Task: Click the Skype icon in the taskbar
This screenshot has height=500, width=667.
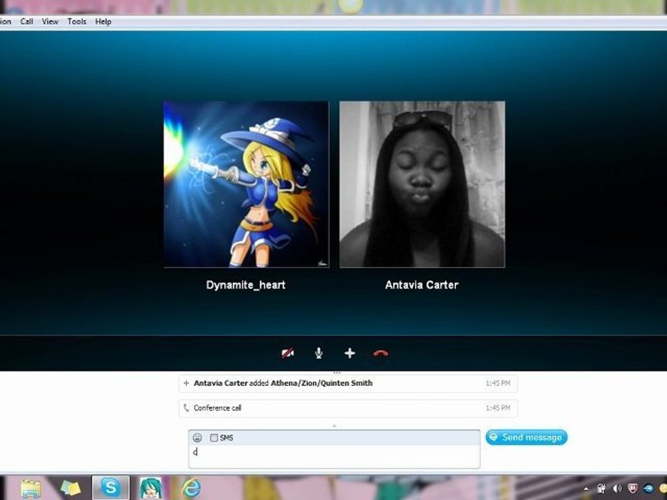Action: 110,487
